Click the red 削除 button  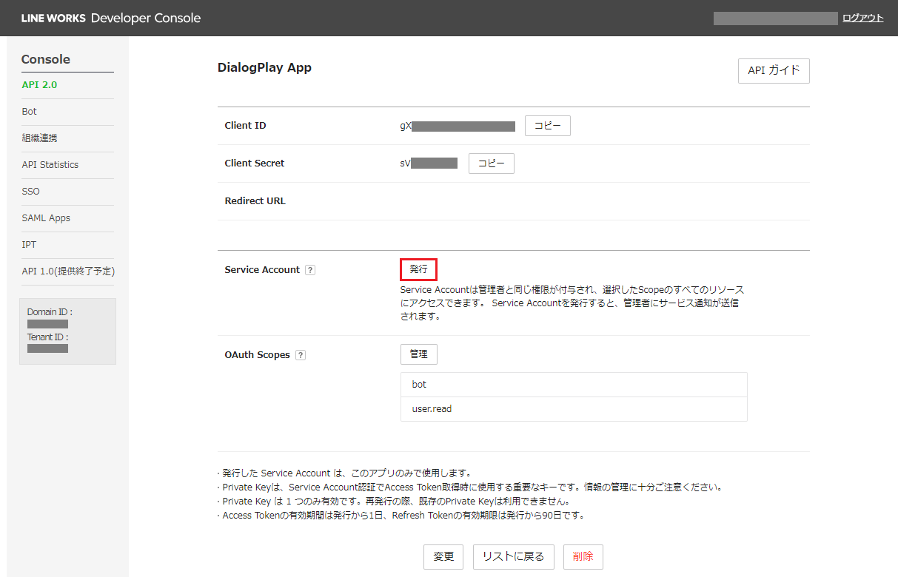coord(583,557)
